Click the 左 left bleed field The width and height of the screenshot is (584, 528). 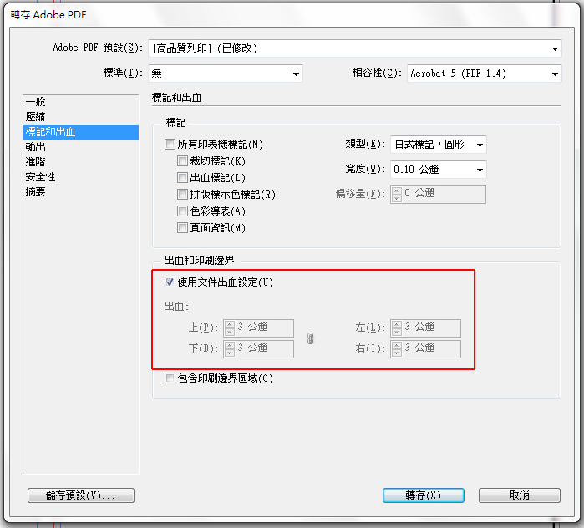pyautogui.click(x=425, y=328)
